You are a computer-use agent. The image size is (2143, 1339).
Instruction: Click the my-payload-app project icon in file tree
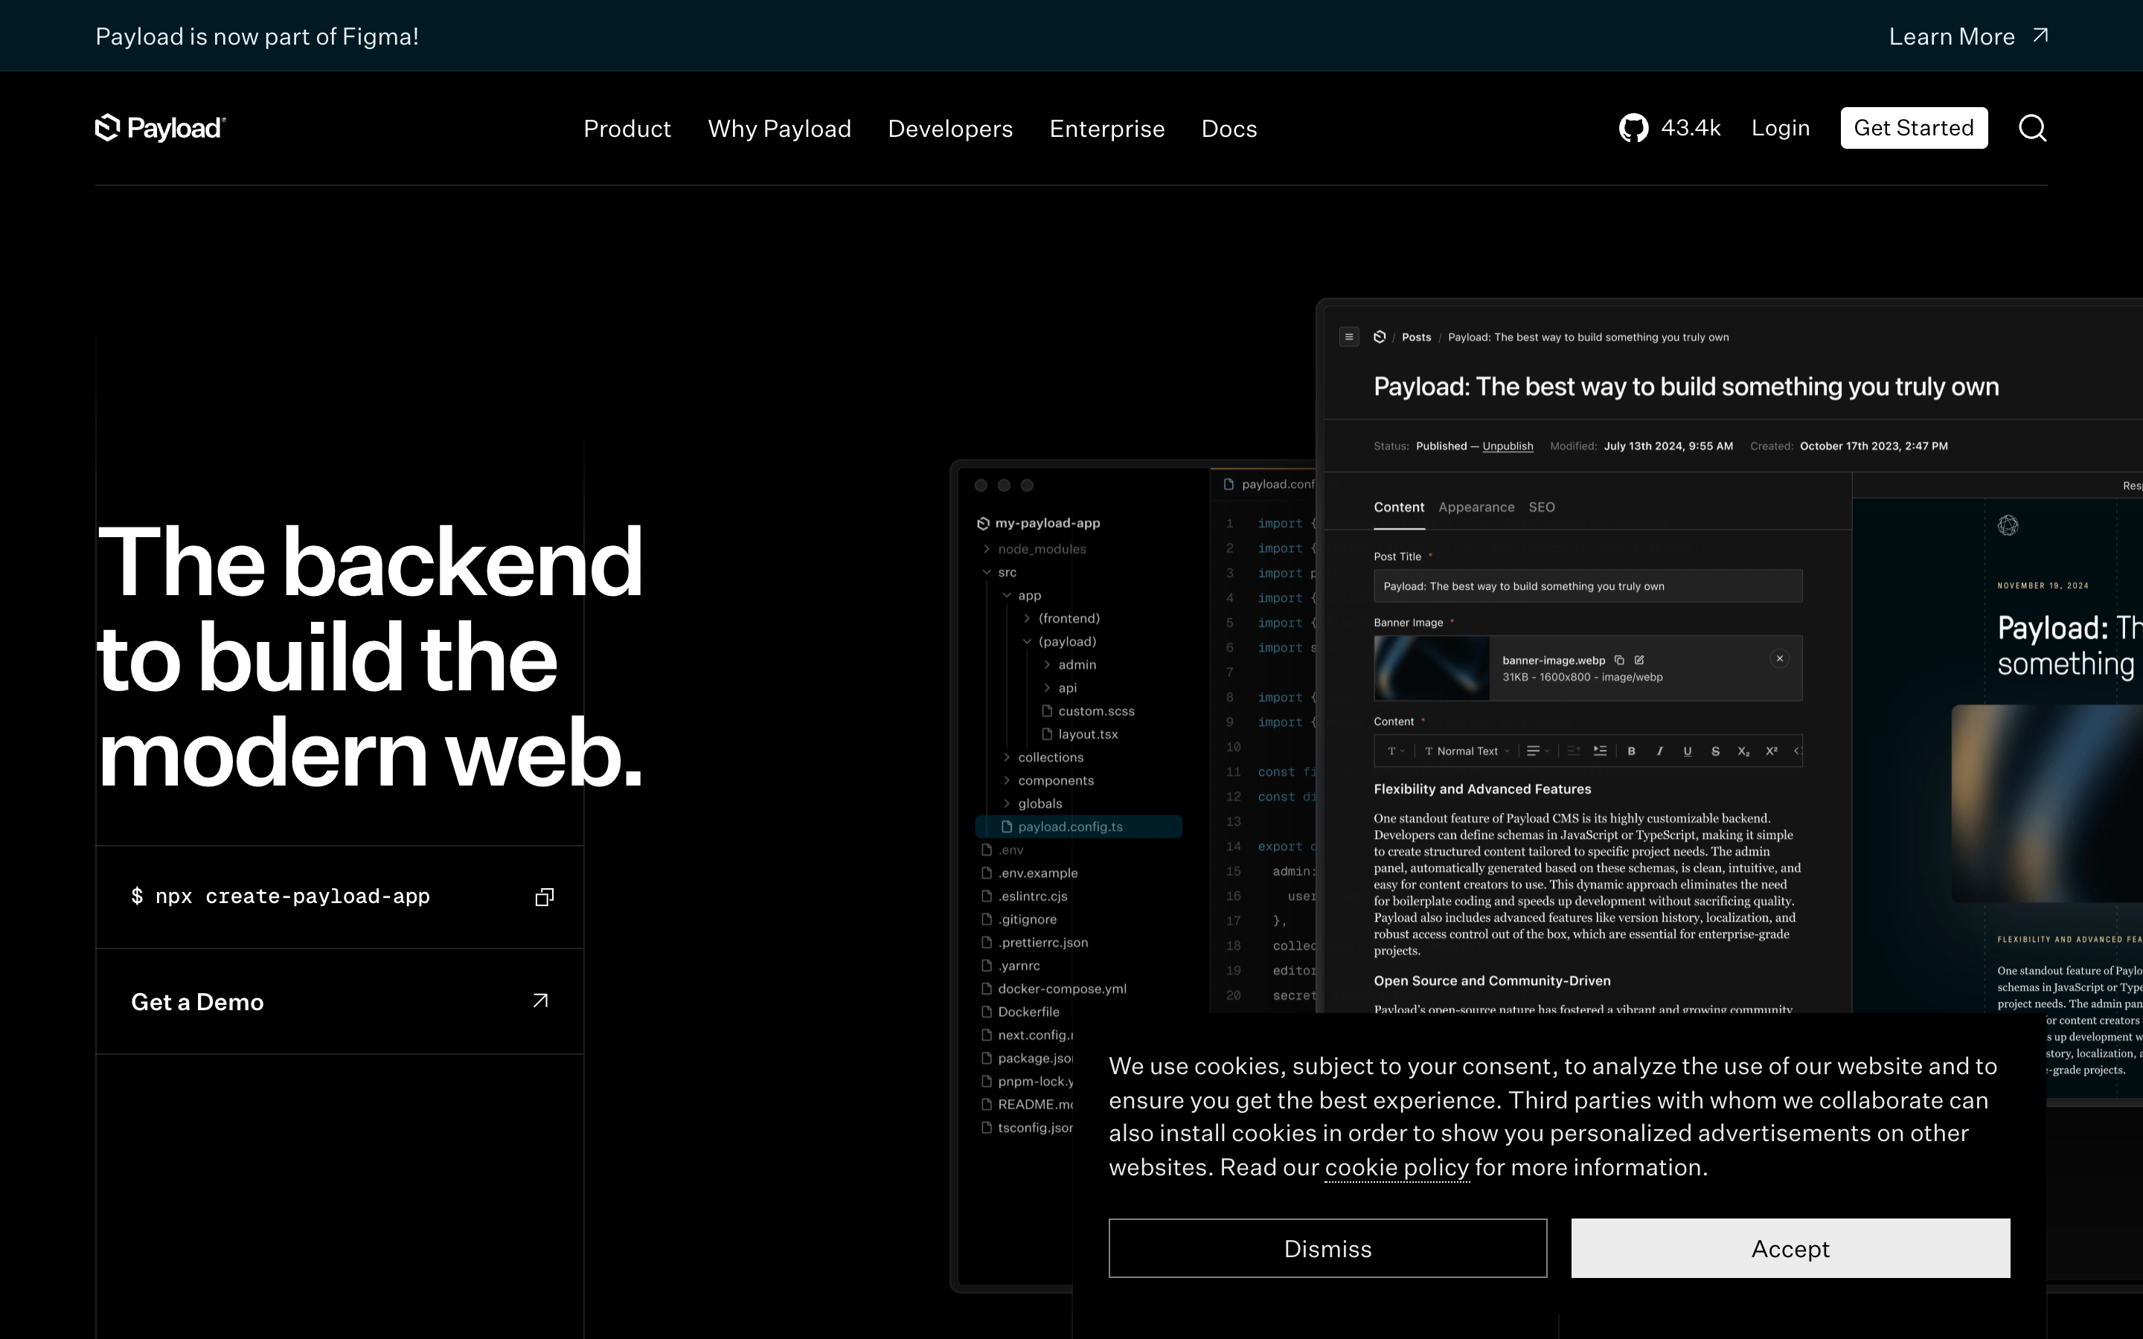pos(983,524)
